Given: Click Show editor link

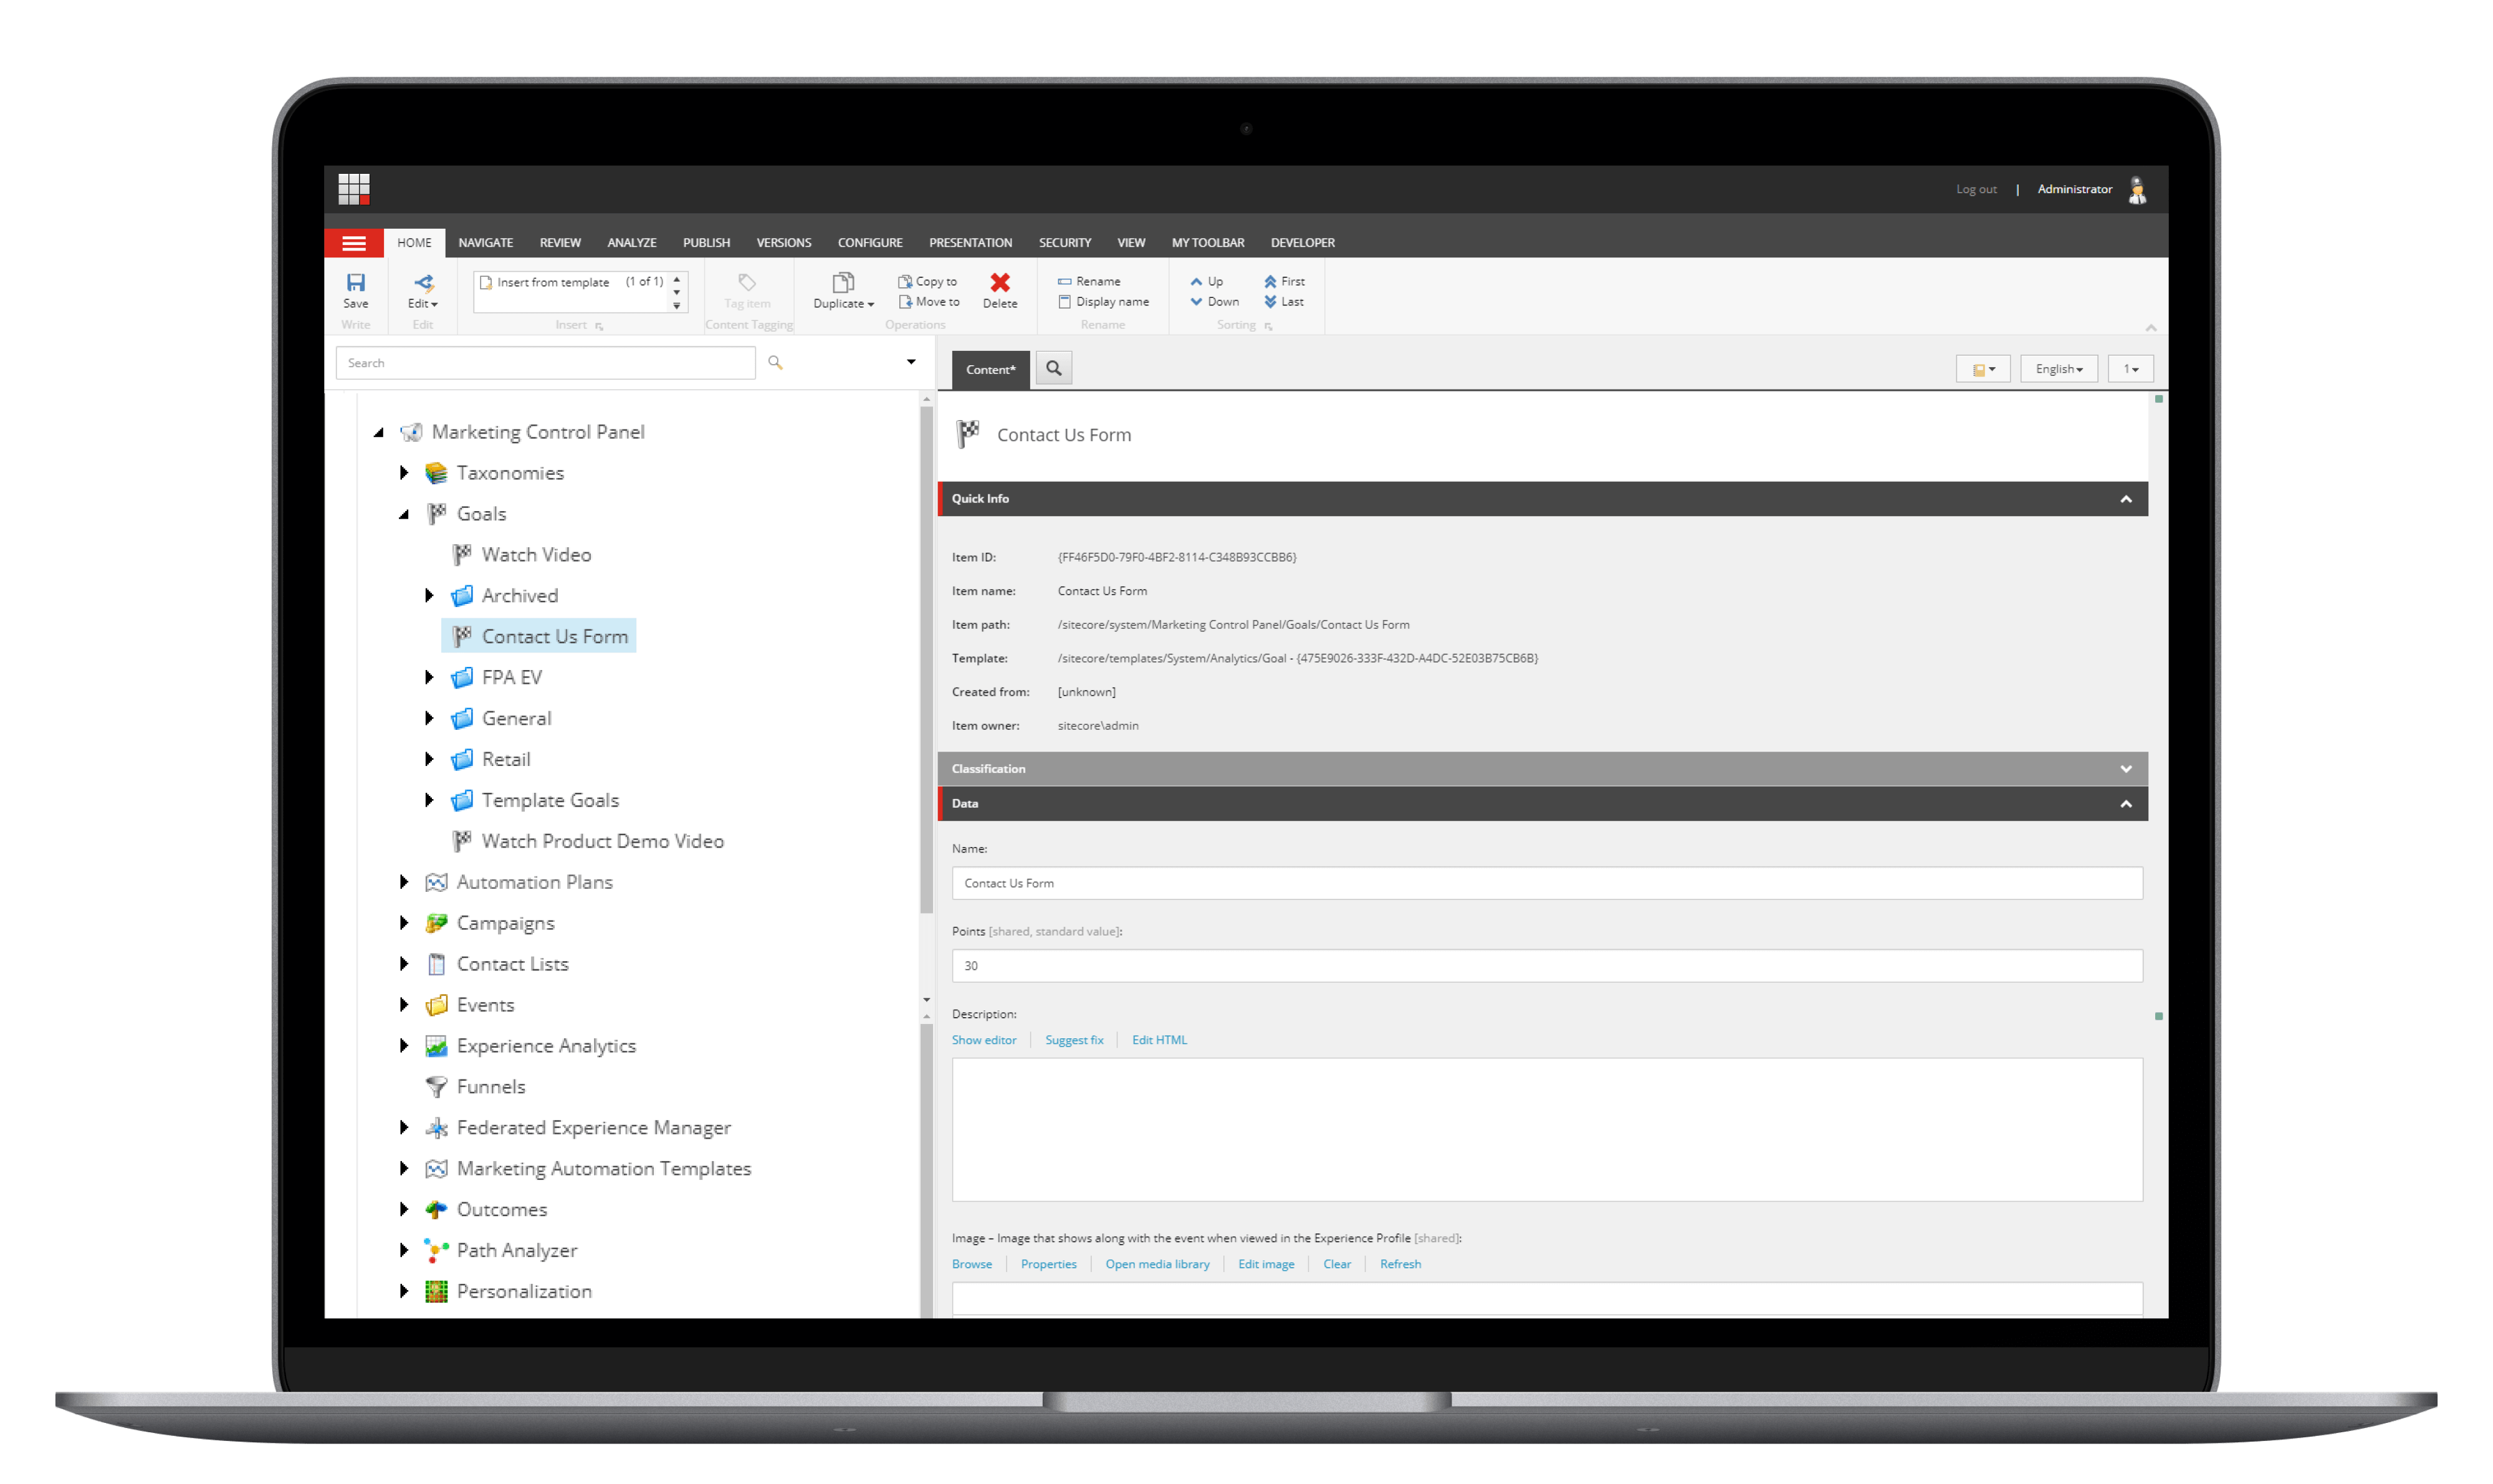Looking at the screenshot, I should pyautogui.click(x=983, y=1041).
